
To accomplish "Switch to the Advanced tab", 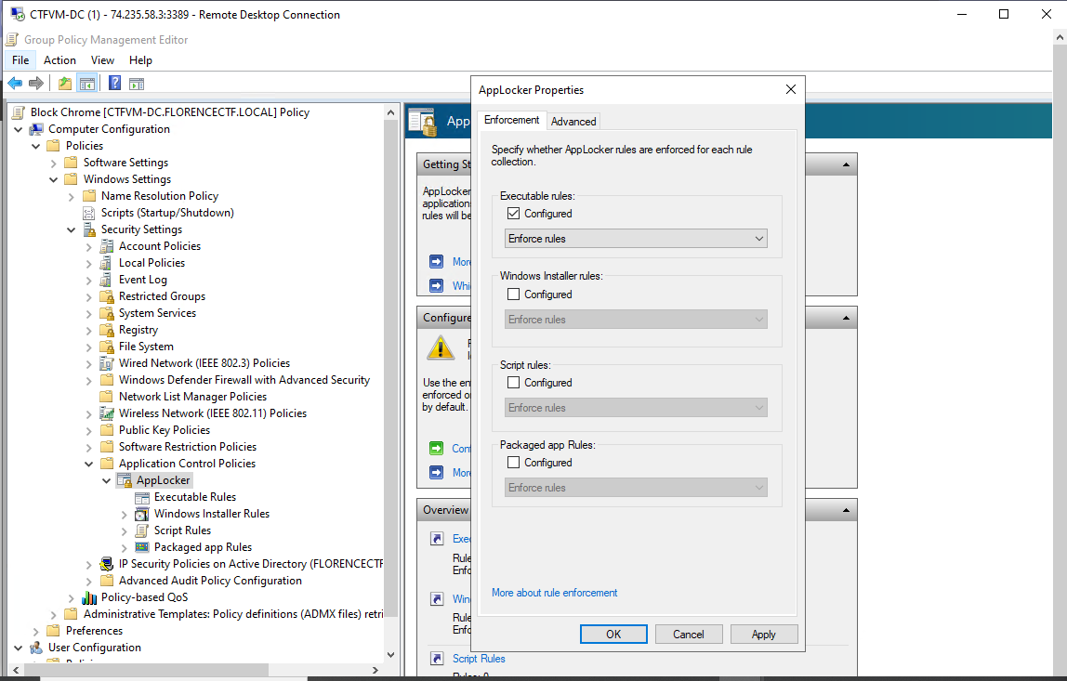I will click(573, 121).
